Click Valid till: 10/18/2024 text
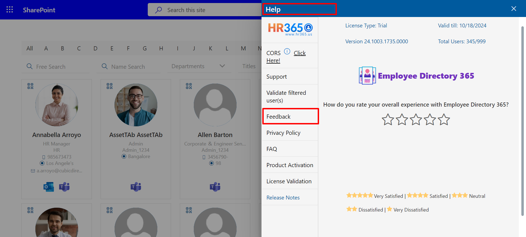The height and width of the screenshot is (237, 526). click(x=462, y=25)
